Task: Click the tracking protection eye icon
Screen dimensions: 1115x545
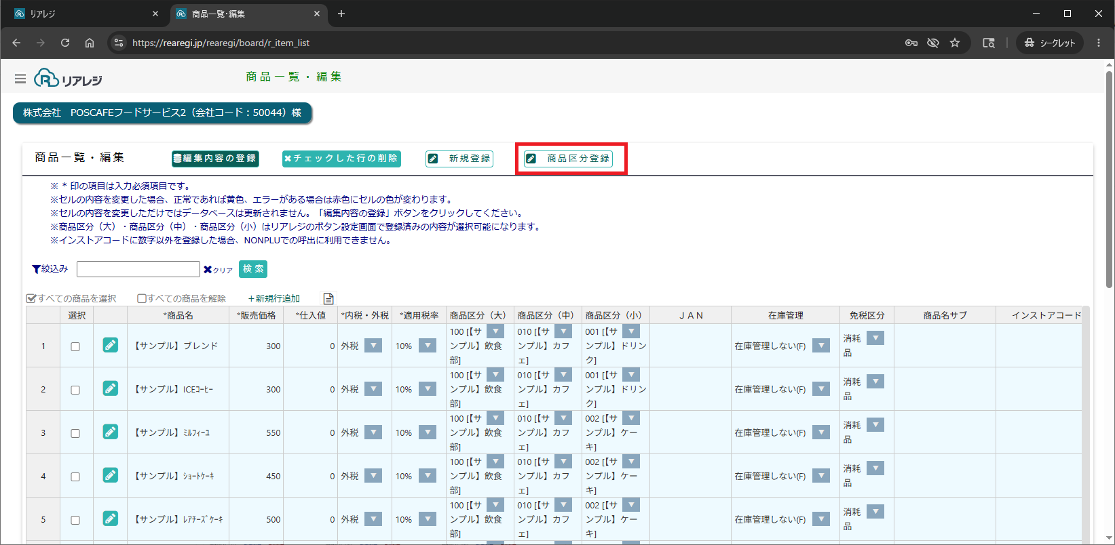Action: pyautogui.click(x=933, y=43)
